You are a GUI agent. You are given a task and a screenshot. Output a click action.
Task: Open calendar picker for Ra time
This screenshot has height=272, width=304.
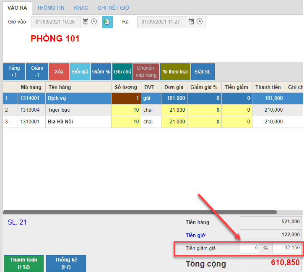tap(191, 22)
